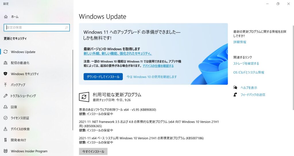
Task: Open the デバイスの仕様を確認する link
Action: click(158, 66)
